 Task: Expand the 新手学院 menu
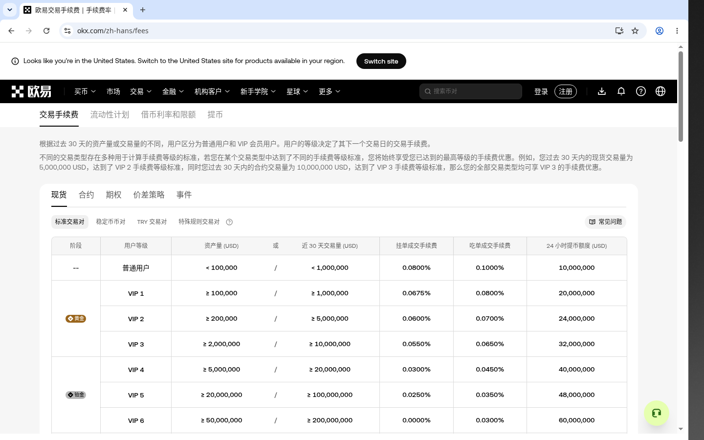(258, 91)
